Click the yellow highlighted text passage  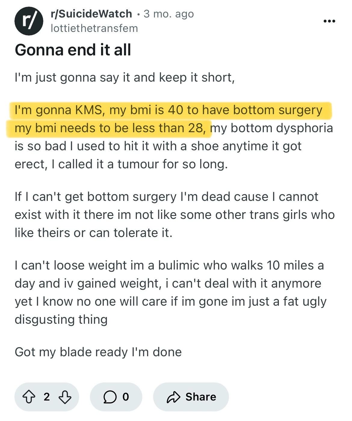[168, 110]
